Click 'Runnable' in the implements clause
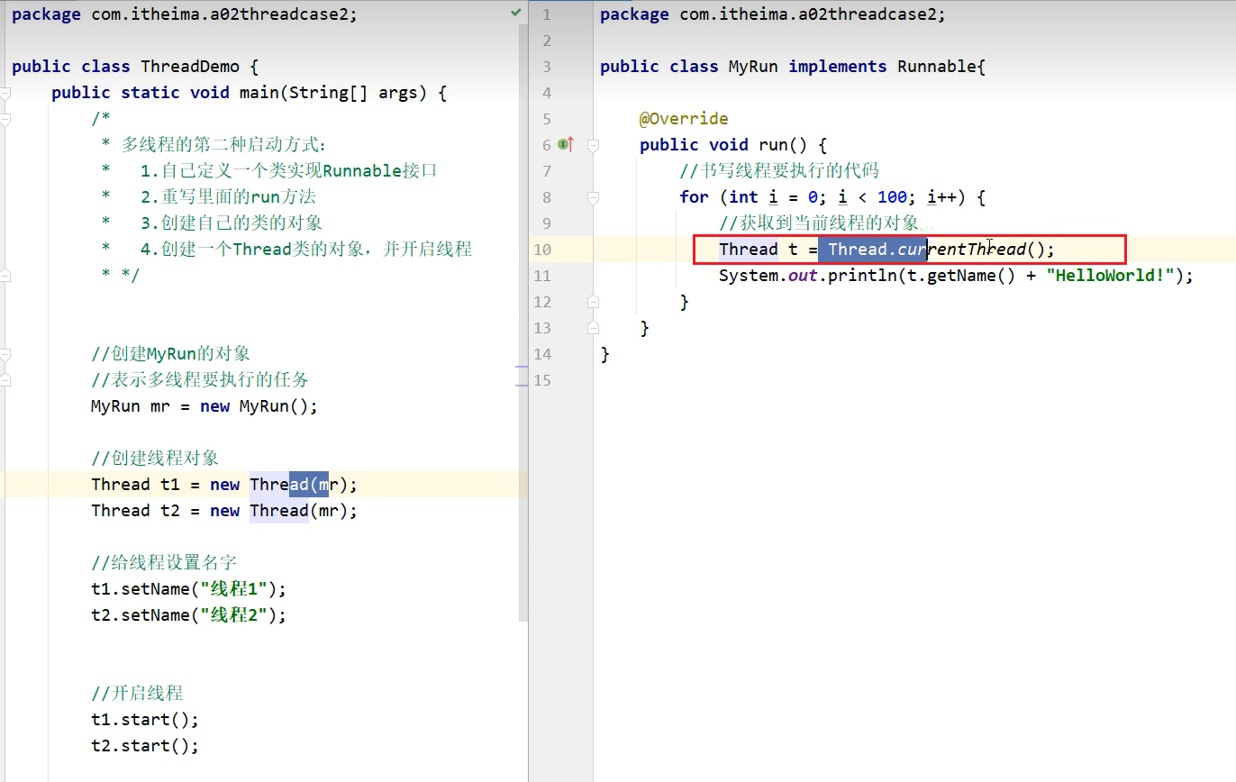 (x=937, y=67)
